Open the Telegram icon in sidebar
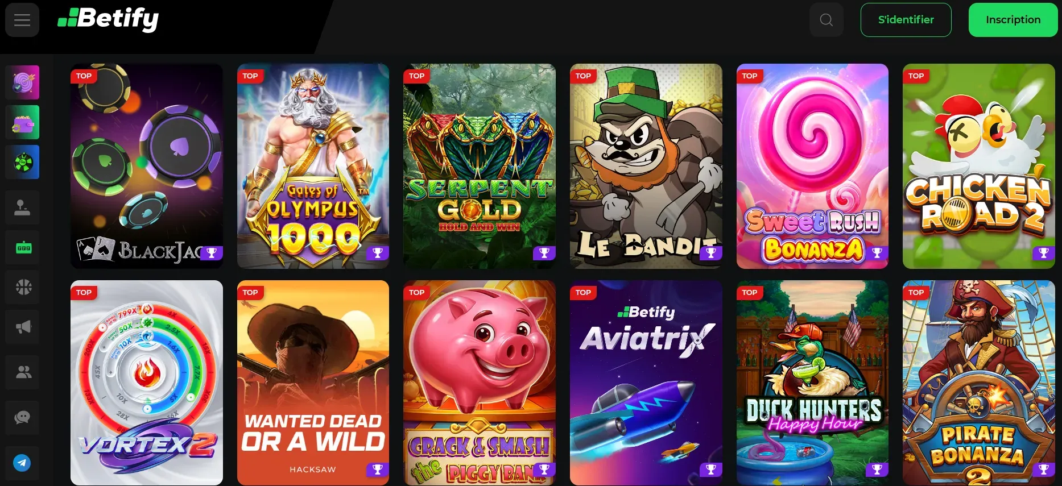Screen dimensions: 1062x486 22,463
